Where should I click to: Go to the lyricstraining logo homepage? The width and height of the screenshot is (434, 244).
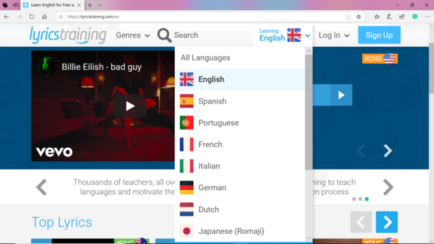tap(68, 35)
